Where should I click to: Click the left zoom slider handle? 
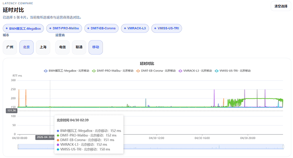pyautogui.click(x=18, y=147)
